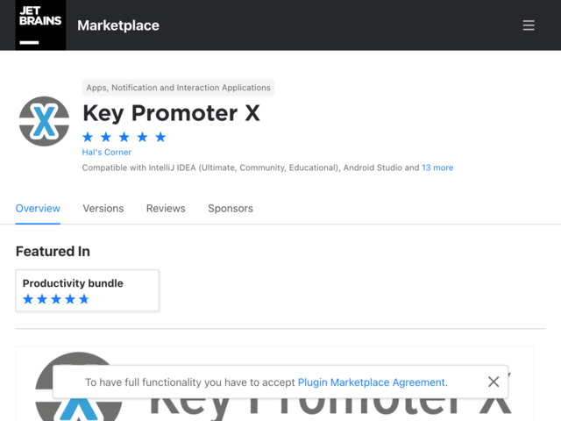Open the hamburger menu icon

(x=529, y=25)
